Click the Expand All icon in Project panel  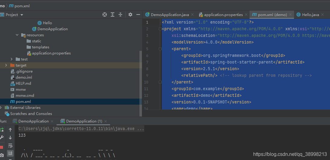pyautogui.click(x=113, y=15)
